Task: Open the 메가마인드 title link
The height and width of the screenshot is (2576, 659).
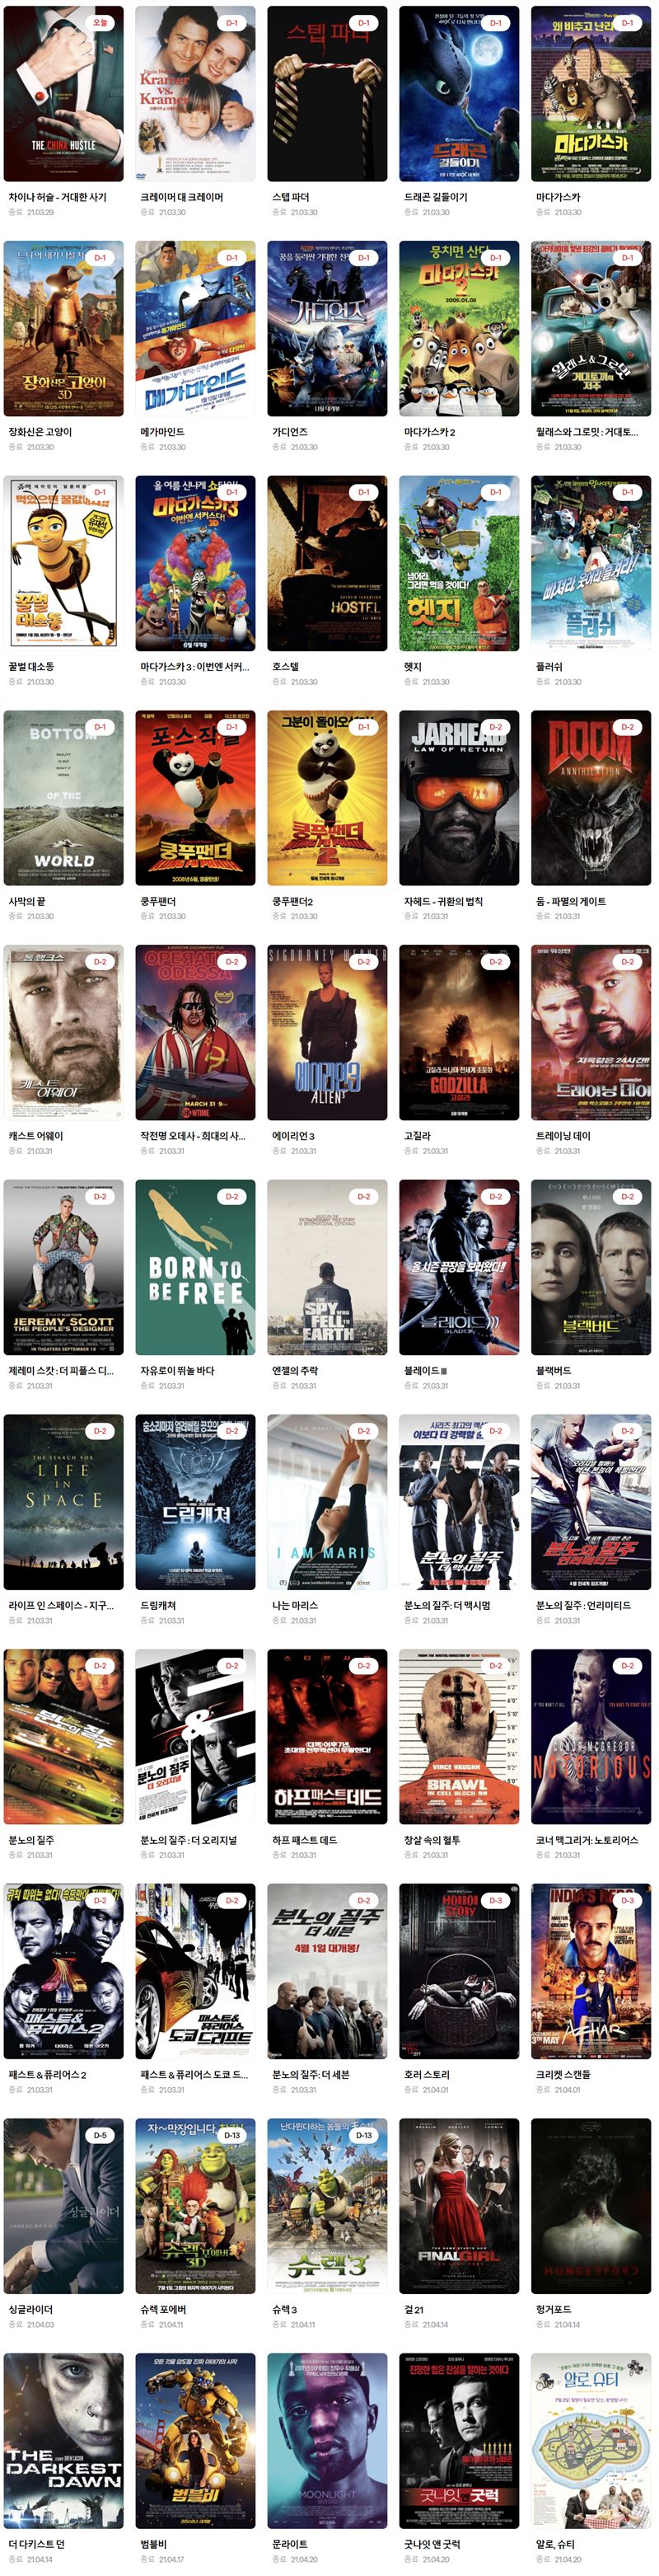Action: point(162,432)
